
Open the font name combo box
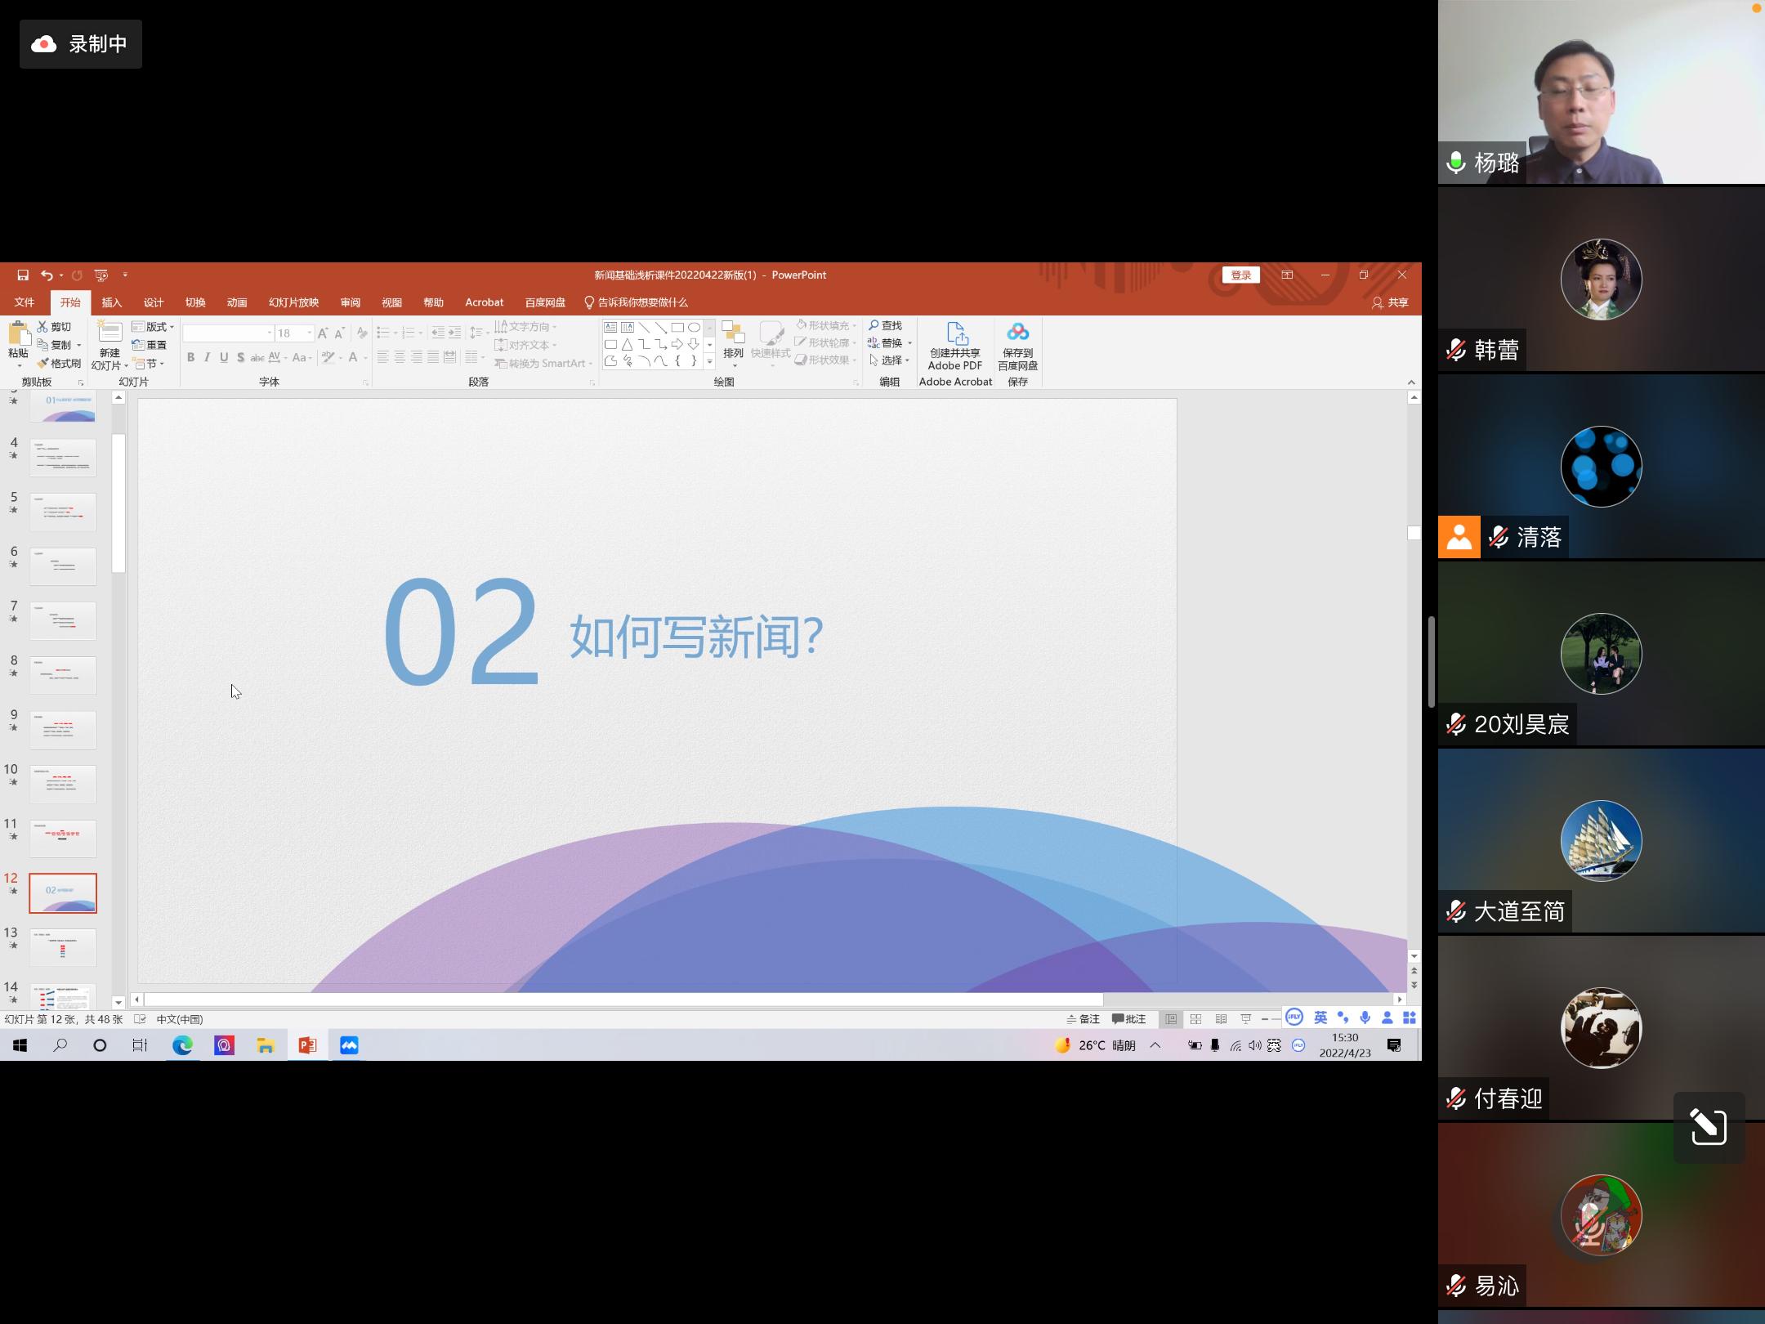pyautogui.click(x=228, y=333)
